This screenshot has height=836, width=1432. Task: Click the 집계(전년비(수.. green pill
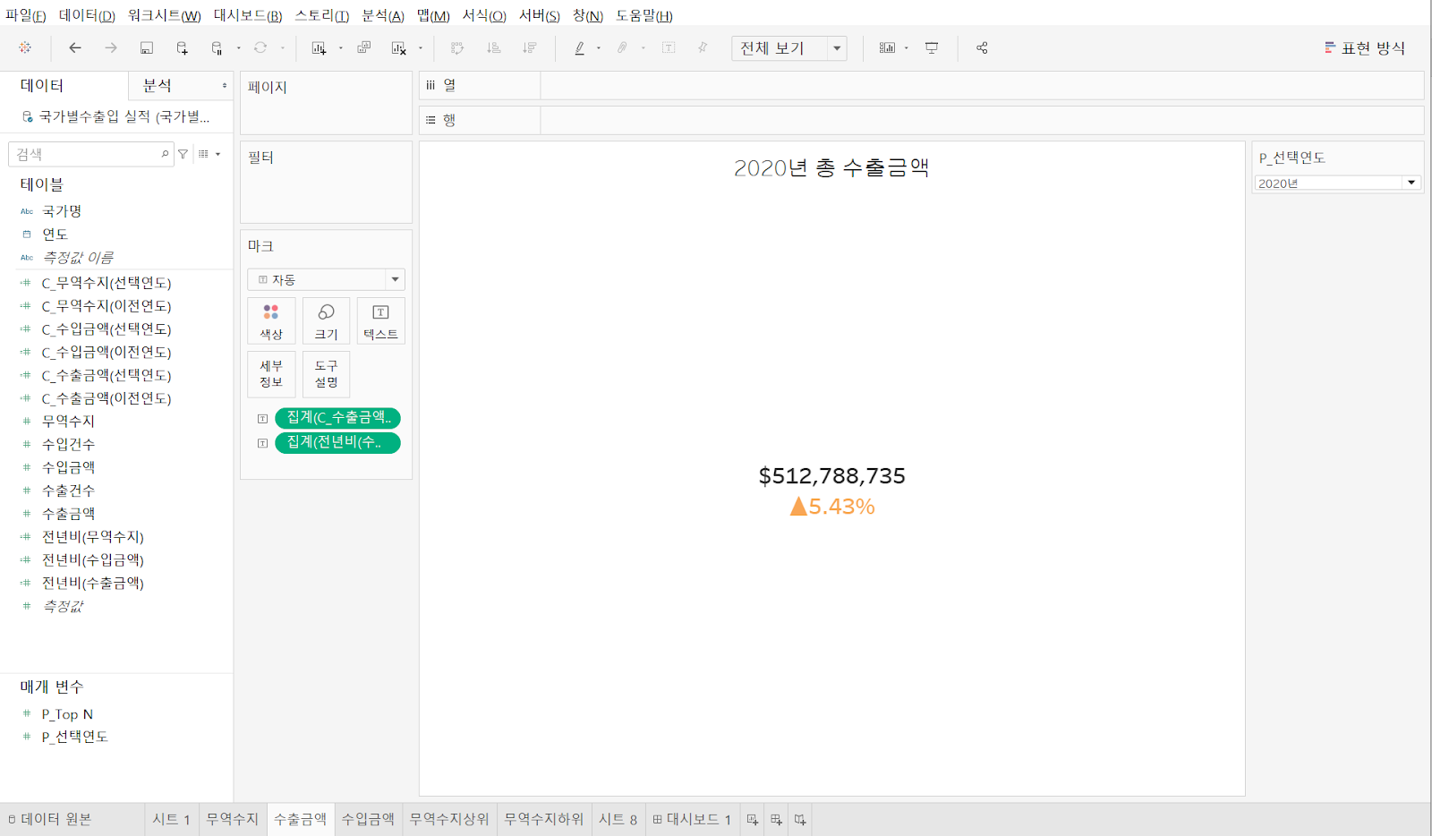point(337,443)
